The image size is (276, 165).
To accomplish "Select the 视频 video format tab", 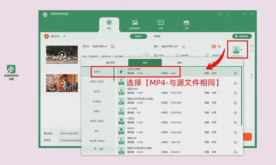I will point(145,62).
